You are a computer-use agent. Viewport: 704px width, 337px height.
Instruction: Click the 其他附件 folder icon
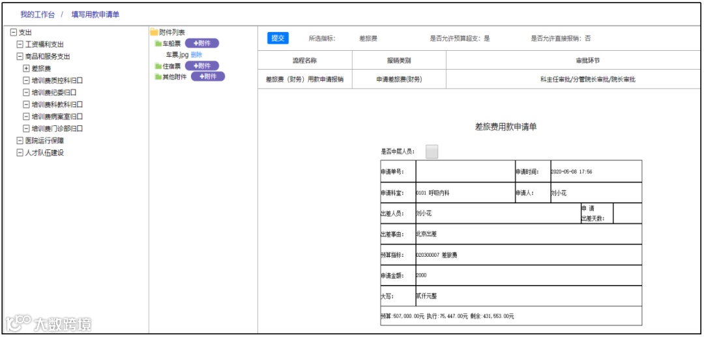pyautogui.click(x=158, y=77)
